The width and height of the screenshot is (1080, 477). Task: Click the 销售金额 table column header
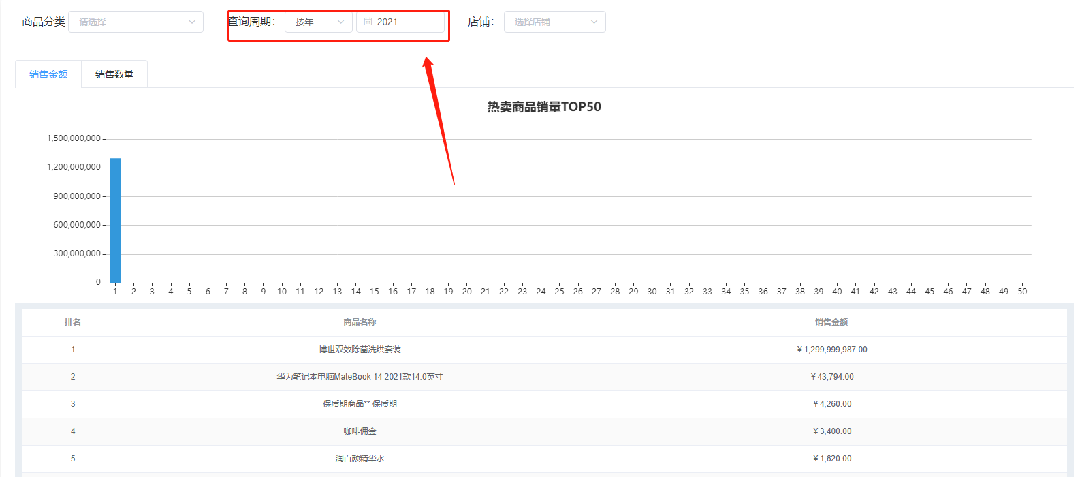[831, 322]
